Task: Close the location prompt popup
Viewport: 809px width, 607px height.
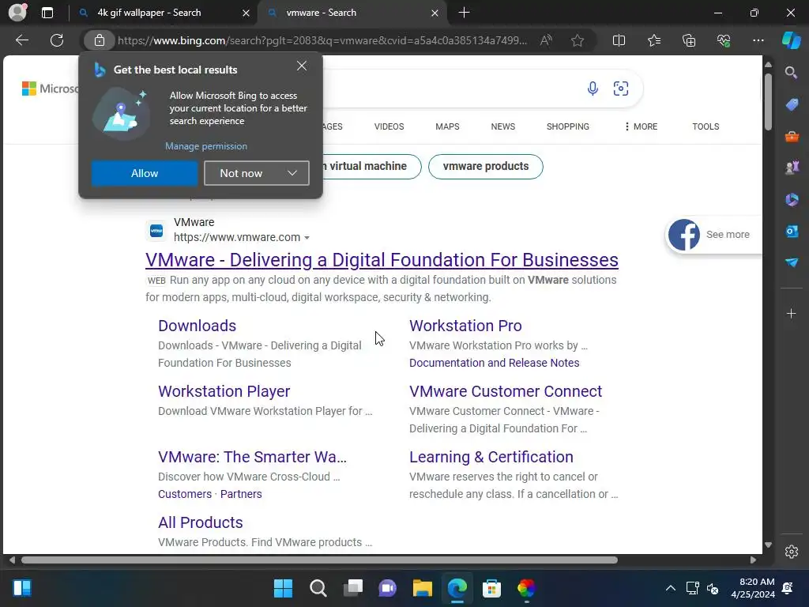Action: click(302, 66)
